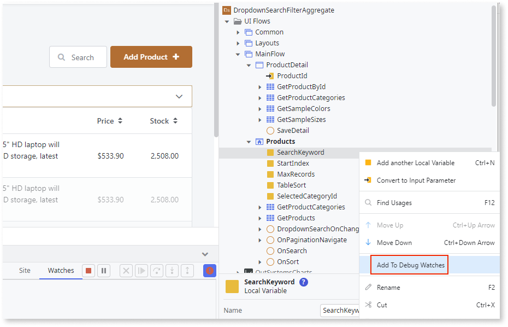
Task: Click the Step Into debugger icon
Action: pyautogui.click(x=172, y=270)
